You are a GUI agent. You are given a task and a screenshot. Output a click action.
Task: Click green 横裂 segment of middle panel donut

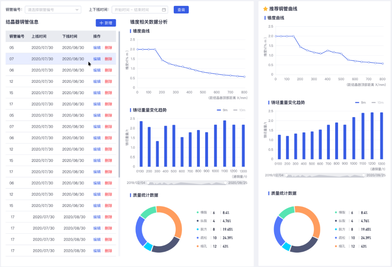pos(148,212)
